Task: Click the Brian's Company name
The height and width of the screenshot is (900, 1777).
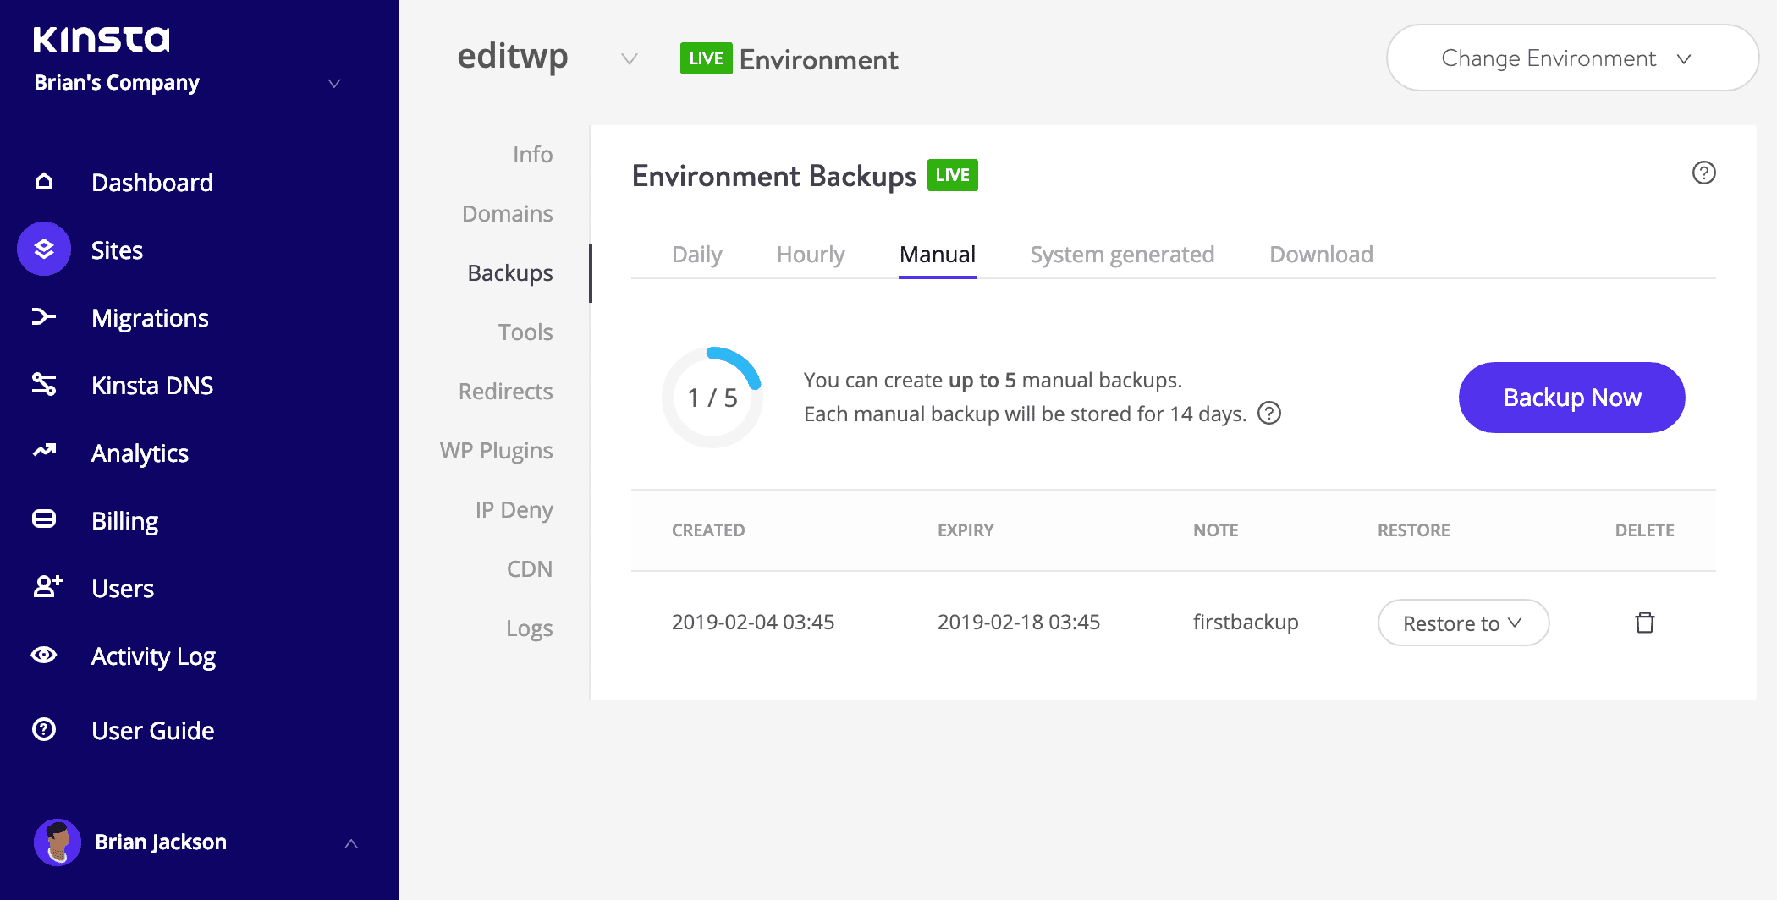Action: coord(117,82)
